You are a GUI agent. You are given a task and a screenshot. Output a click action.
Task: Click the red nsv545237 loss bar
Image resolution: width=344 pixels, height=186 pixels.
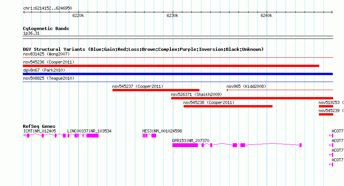coord(156,90)
